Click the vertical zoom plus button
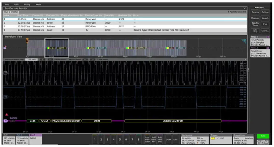The image size is (274, 147). click(x=85, y=60)
